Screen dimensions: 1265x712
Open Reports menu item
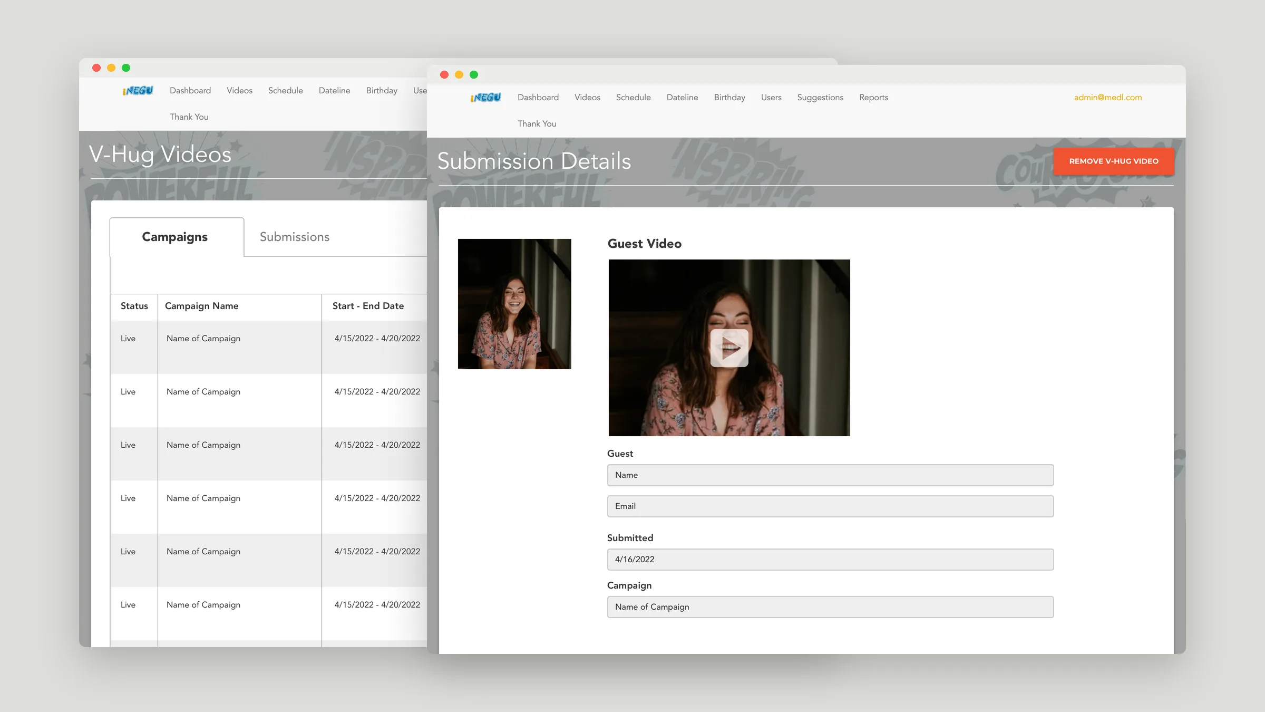click(x=873, y=98)
